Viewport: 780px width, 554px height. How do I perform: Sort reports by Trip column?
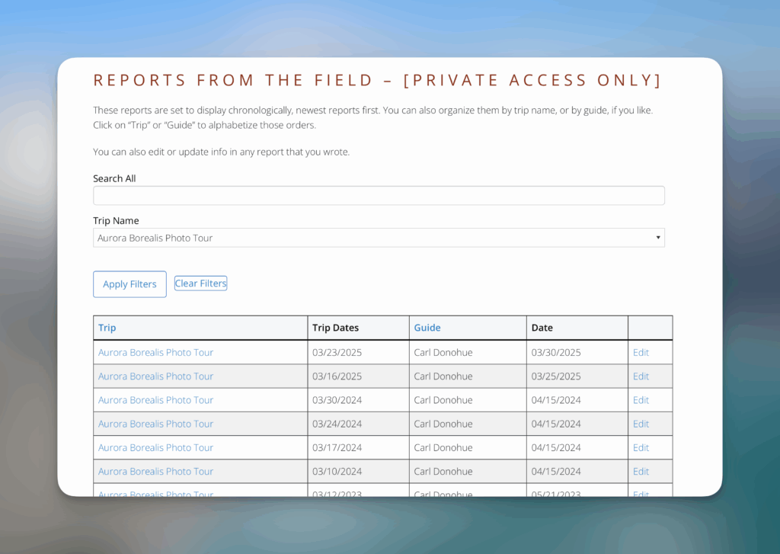coord(107,327)
